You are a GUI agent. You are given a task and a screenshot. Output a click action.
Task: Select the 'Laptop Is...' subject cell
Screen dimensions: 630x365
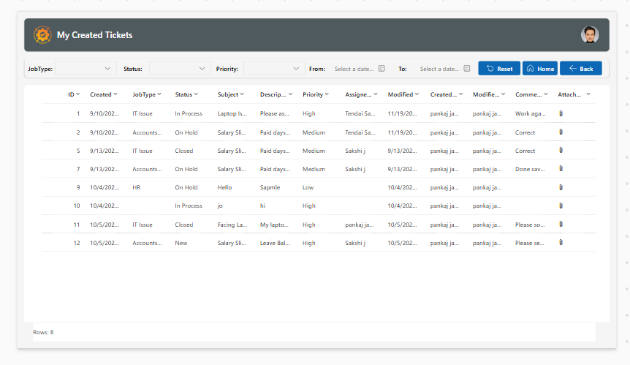point(232,114)
